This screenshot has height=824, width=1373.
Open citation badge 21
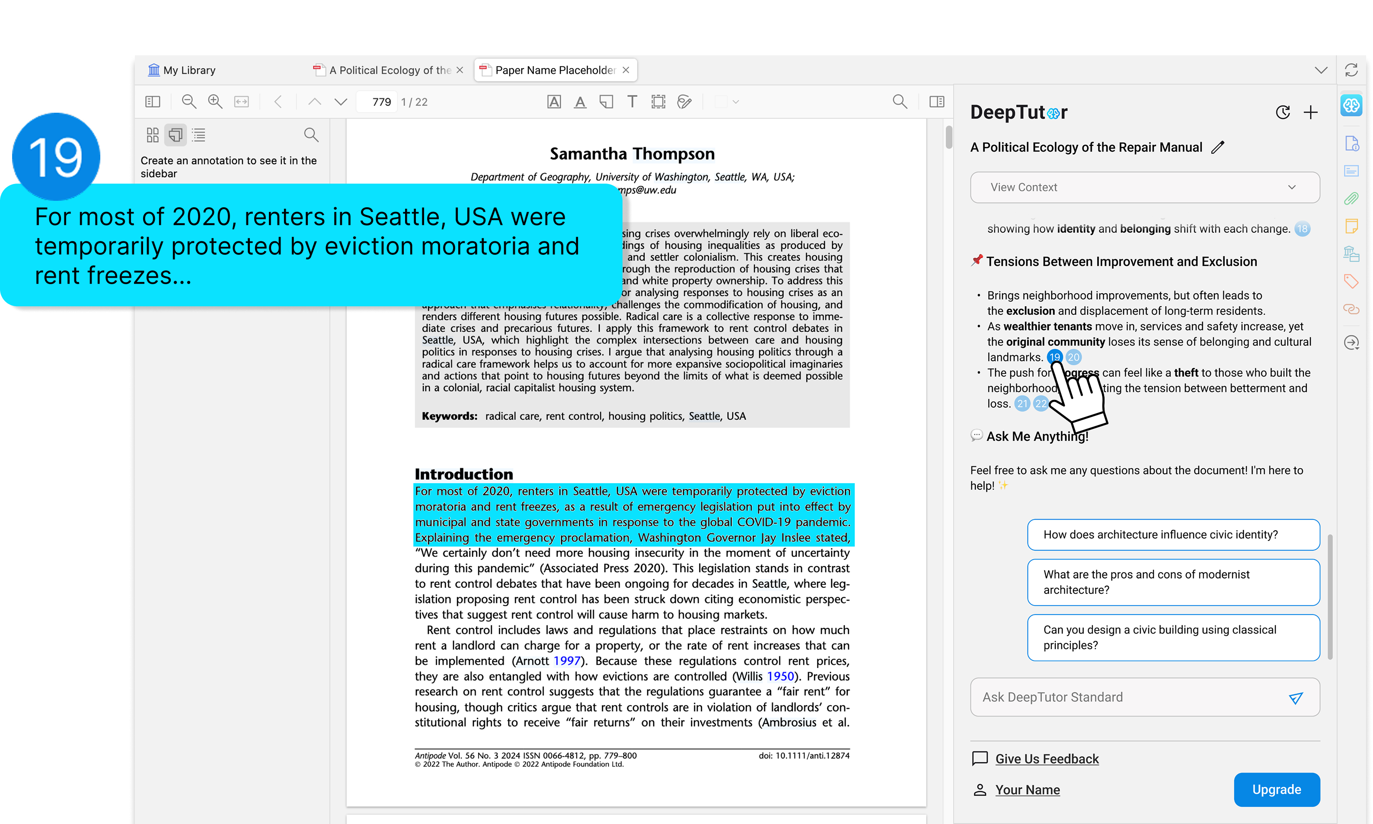point(1022,404)
